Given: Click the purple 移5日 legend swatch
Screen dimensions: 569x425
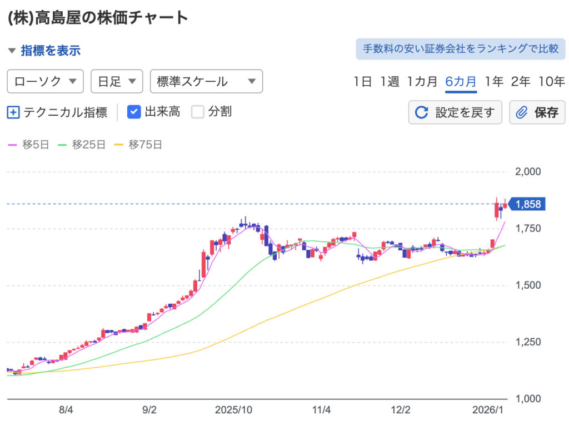Looking at the screenshot, I should tap(12, 145).
